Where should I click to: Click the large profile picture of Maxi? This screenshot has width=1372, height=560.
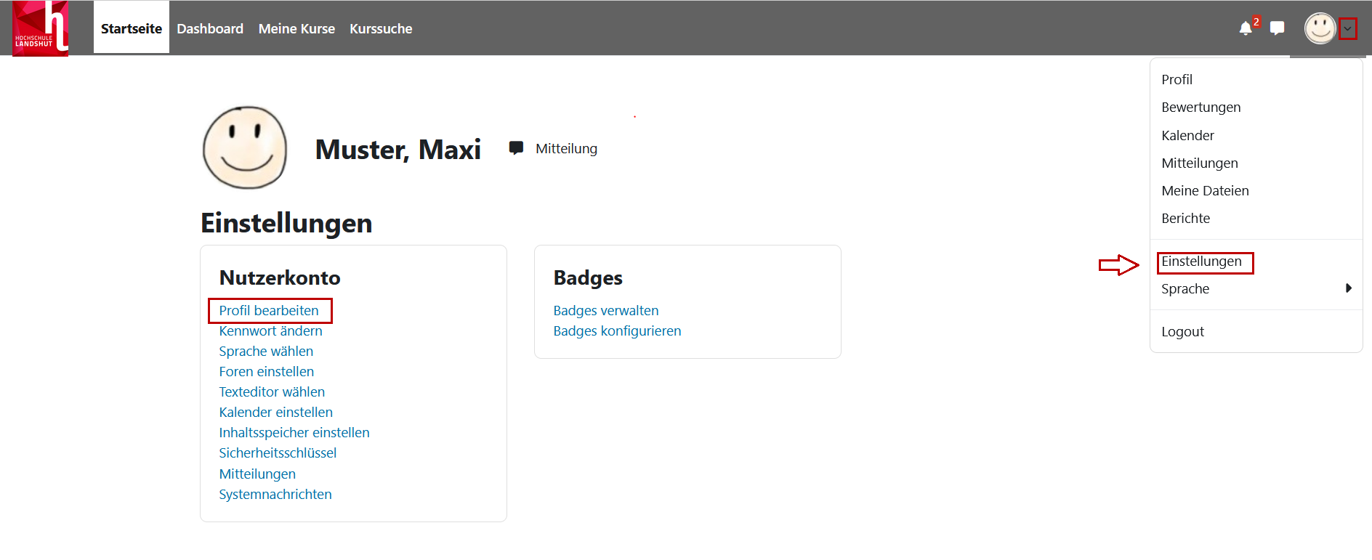245,147
